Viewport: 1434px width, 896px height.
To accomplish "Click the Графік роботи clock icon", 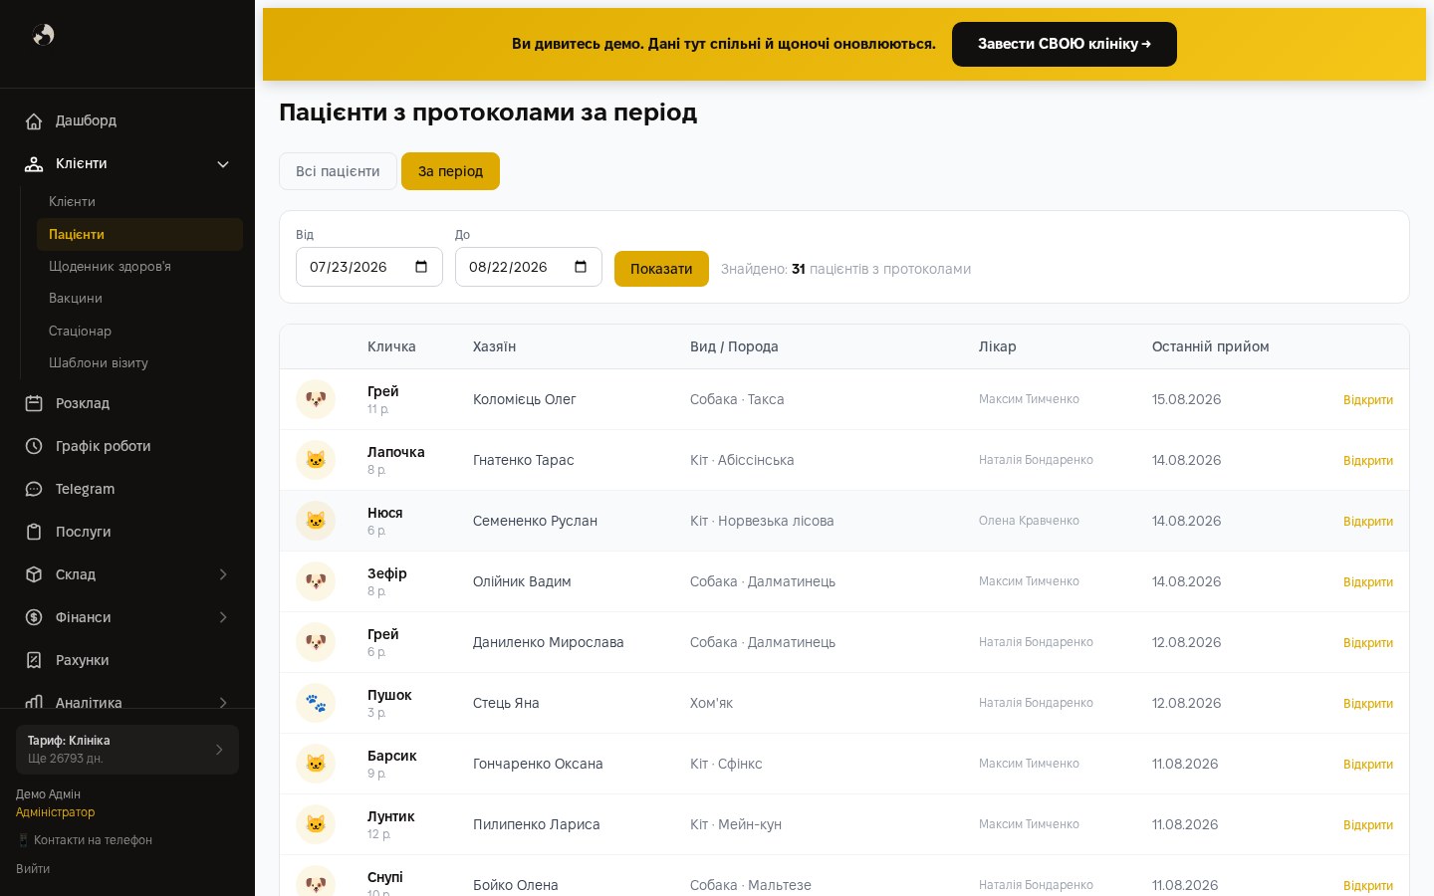I will [34, 446].
